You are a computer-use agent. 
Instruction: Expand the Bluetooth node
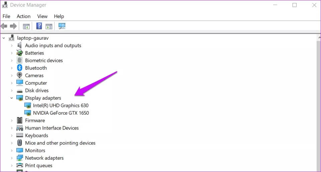tap(12, 68)
